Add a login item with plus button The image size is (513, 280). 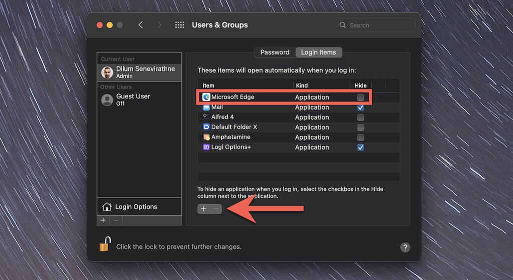pyautogui.click(x=203, y=209)
